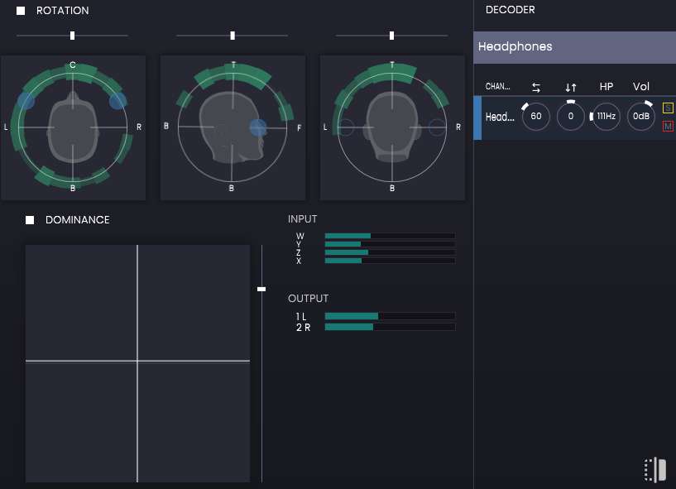Click the left blue speaker dot in top view
The width and height of the screenshot is (676, 489).
point(26,101)
